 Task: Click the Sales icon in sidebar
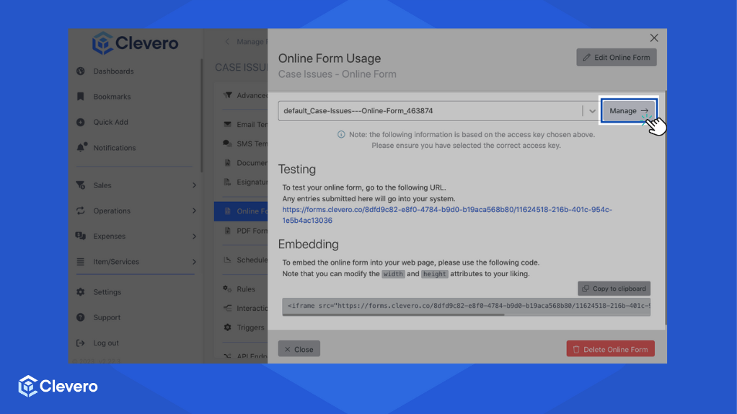pos(81,185)
